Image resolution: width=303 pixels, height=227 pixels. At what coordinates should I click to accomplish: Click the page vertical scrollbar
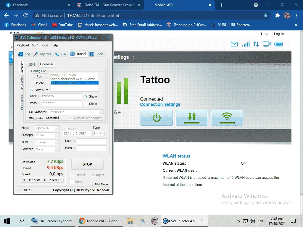click(301, 113)
